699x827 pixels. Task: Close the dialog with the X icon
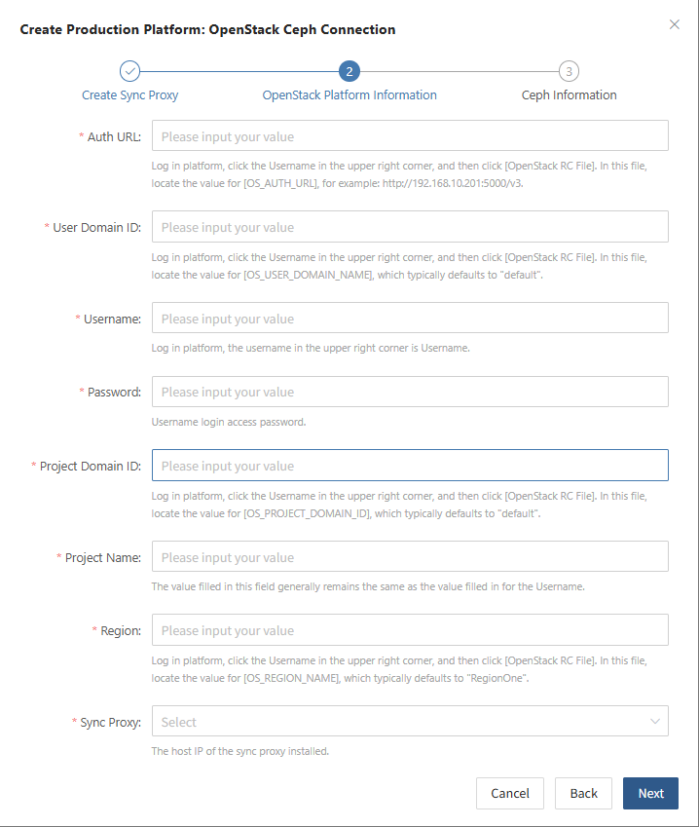pyautogui.click(x=675, y=24)
